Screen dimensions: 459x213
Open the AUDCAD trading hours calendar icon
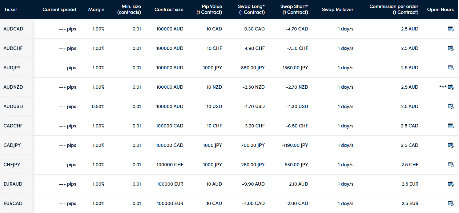click(x=451, y=29)
